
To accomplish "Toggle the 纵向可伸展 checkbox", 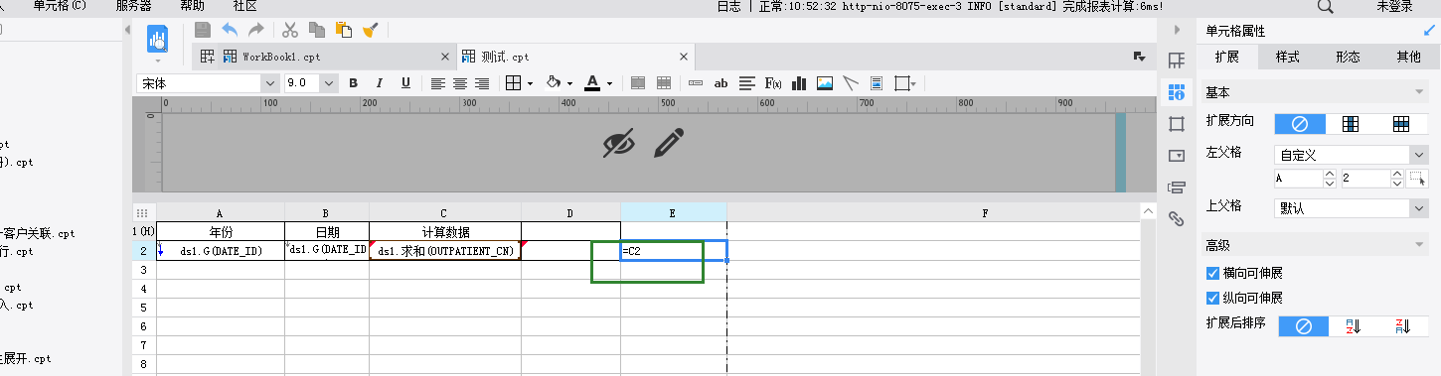I will (x=1212, y=298).
